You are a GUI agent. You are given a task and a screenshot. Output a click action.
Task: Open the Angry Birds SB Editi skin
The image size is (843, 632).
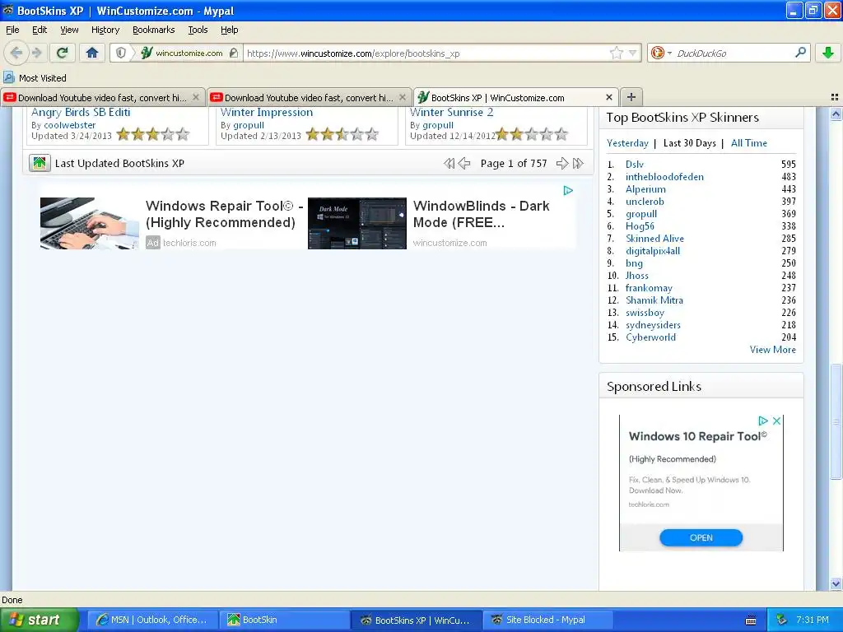81,112
